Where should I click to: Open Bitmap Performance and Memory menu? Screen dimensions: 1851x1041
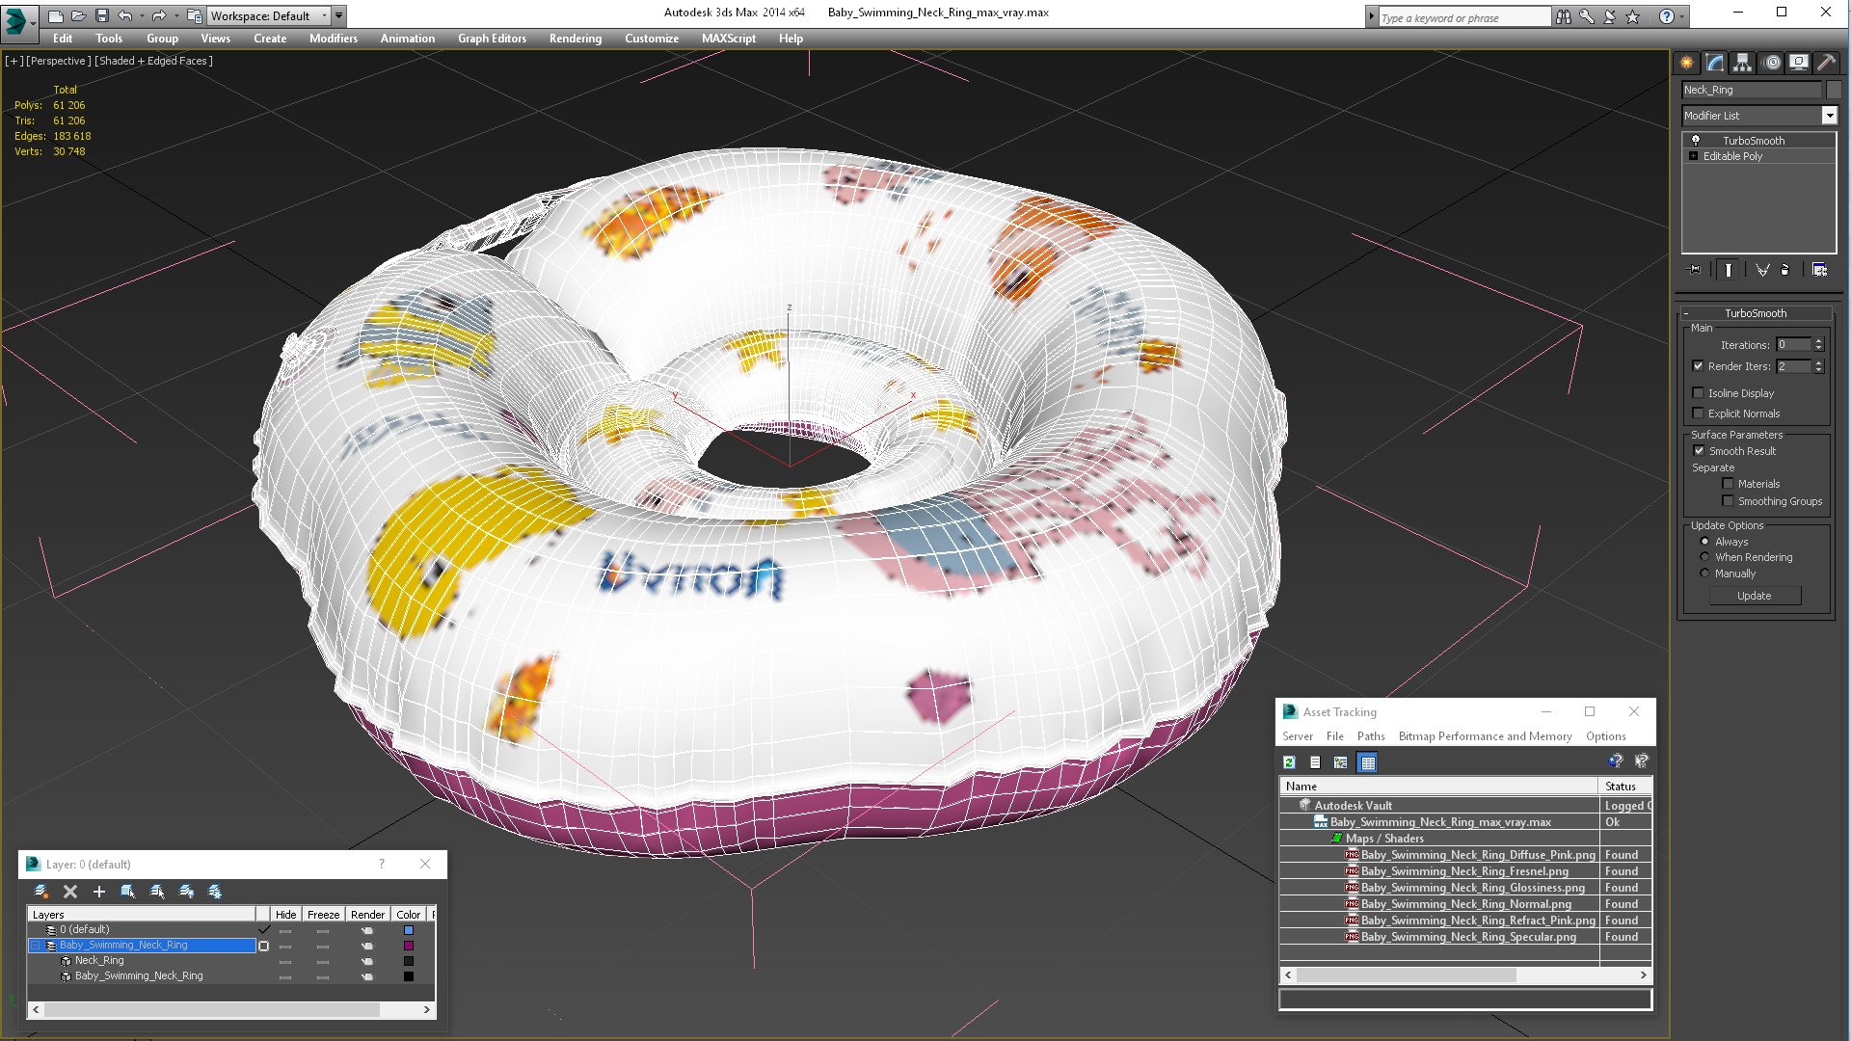coord(1485,736)
